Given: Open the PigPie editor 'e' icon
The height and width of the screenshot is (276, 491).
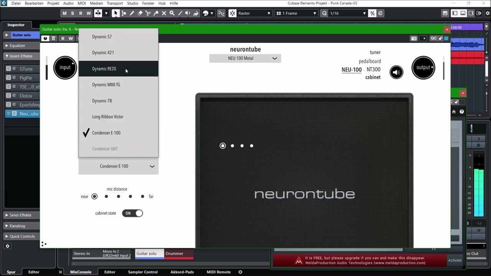Looking at the screenshot, I should pos(14,77).
